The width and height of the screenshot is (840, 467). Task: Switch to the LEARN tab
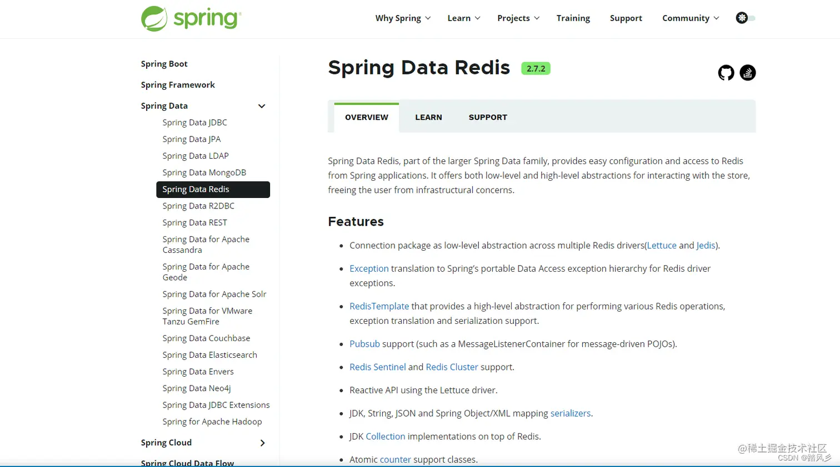428,117
